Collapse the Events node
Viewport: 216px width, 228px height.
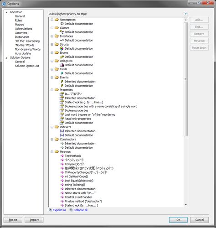point(52,78)
